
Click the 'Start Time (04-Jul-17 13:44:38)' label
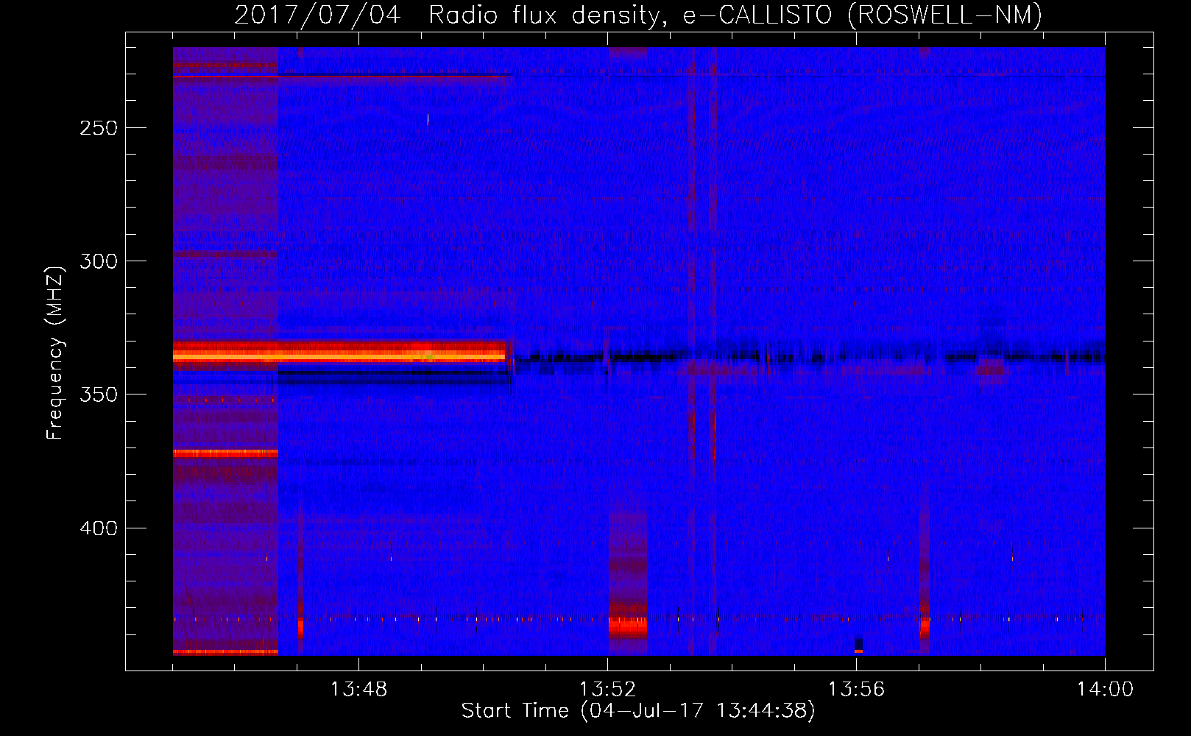(x=638, y=710)
